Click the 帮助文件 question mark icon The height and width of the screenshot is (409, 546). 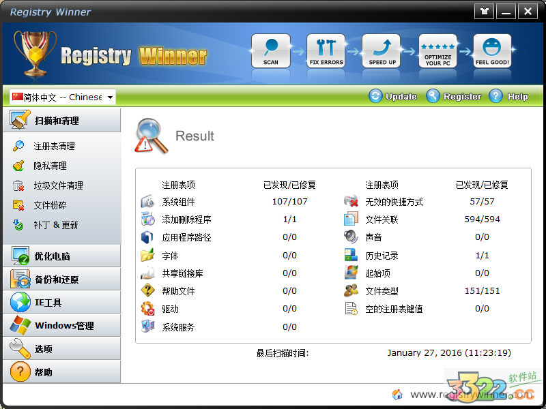[x=147, y=291]
